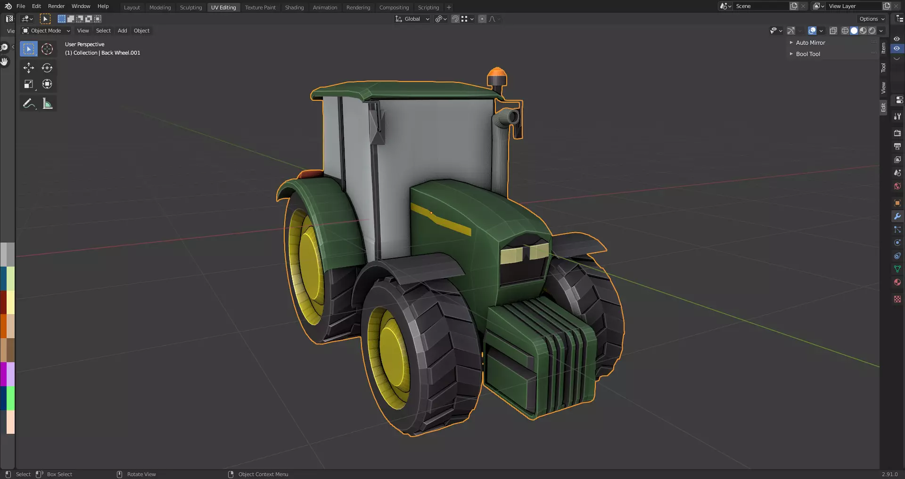
Task: Open viewport Object menu
Action: 141,31
